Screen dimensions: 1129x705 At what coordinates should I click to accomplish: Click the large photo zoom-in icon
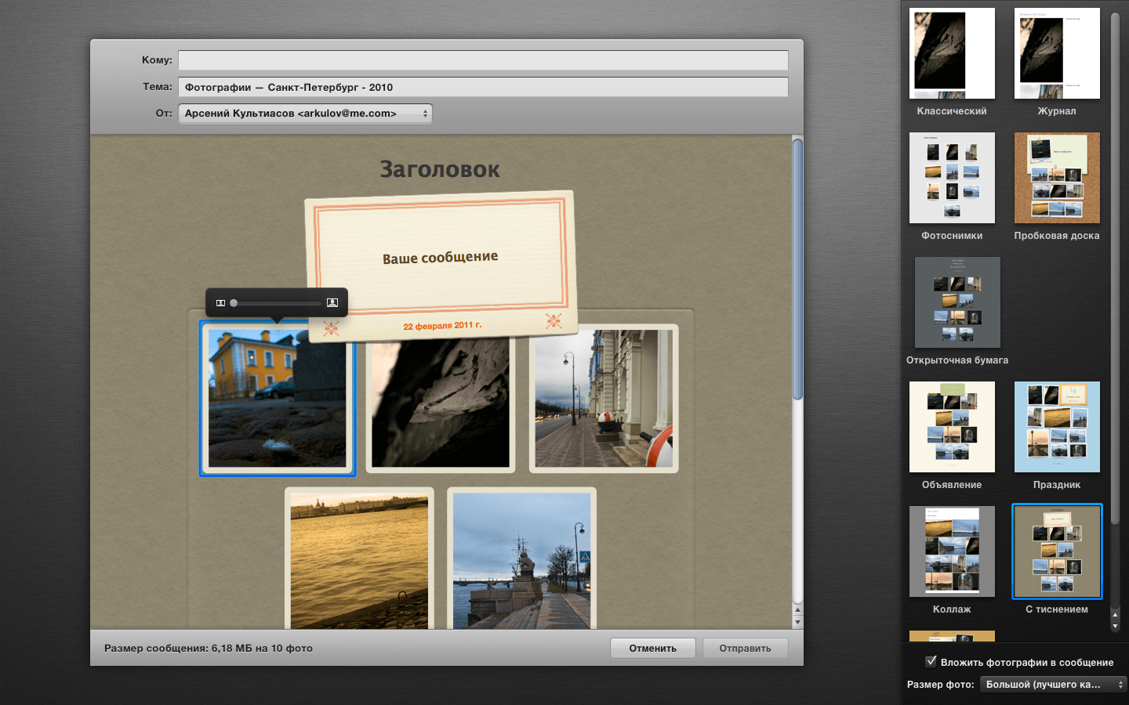(332, 302)
